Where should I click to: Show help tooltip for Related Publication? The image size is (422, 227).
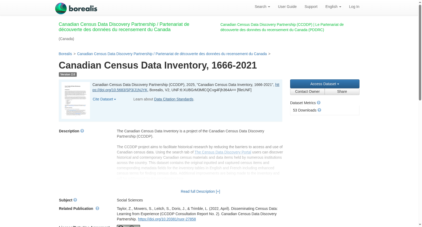pyautogui.click(x=97, y=208)
